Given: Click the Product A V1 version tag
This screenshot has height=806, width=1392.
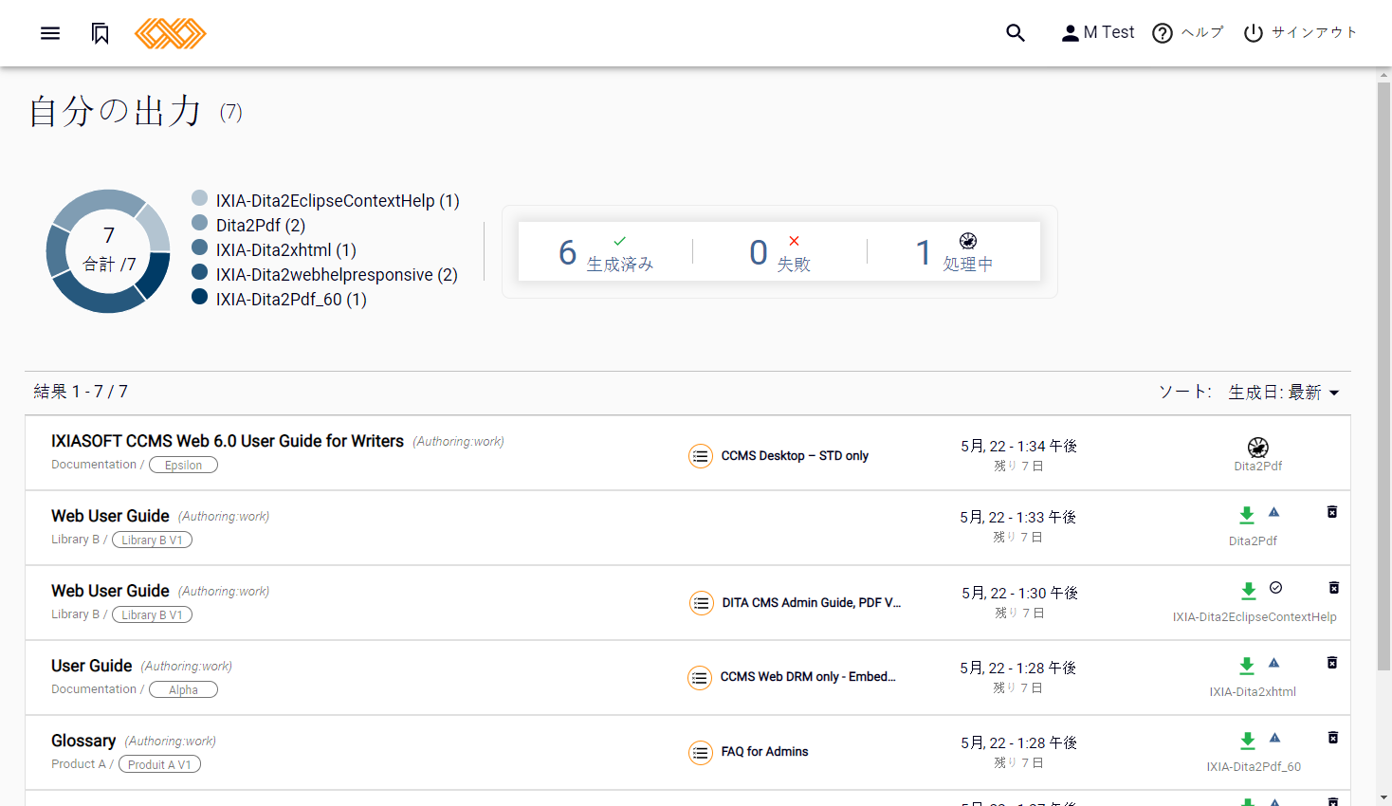Looking at the screenshot, I should [159, 764].
